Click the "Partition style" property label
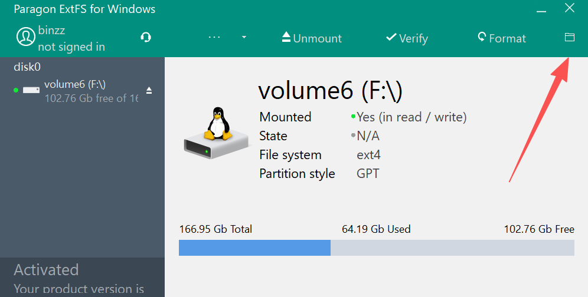 pyautogui.click(x=298, y=174)
